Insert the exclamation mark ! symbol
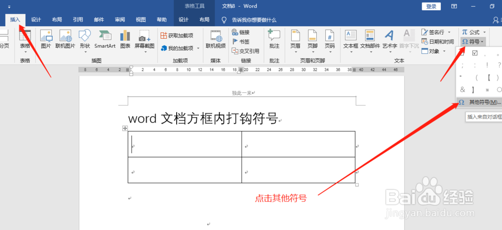 tap(487, 65)
